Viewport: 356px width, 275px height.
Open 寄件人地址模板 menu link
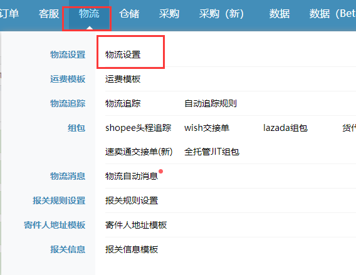tap(136, 225)
